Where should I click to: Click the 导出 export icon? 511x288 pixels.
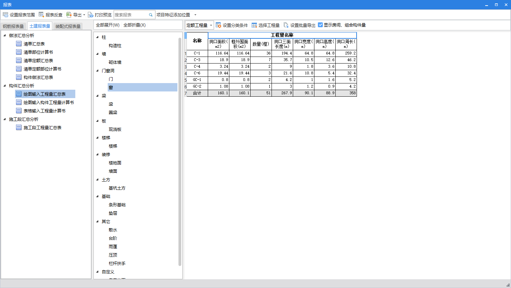69,15
